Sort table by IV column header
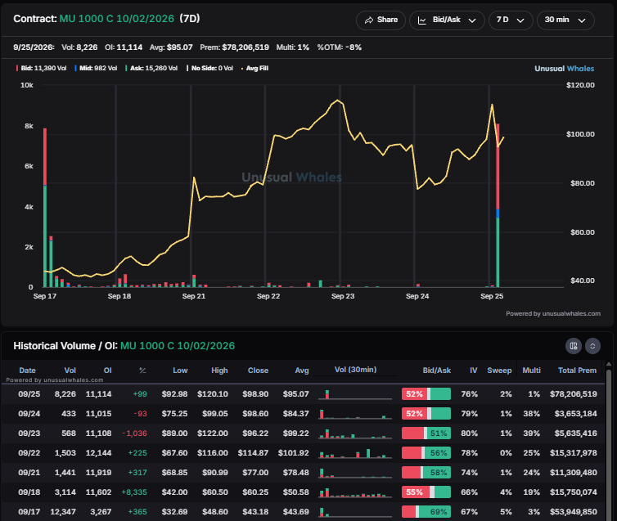This screenshot has width=617, height=521. click(473, 370)
